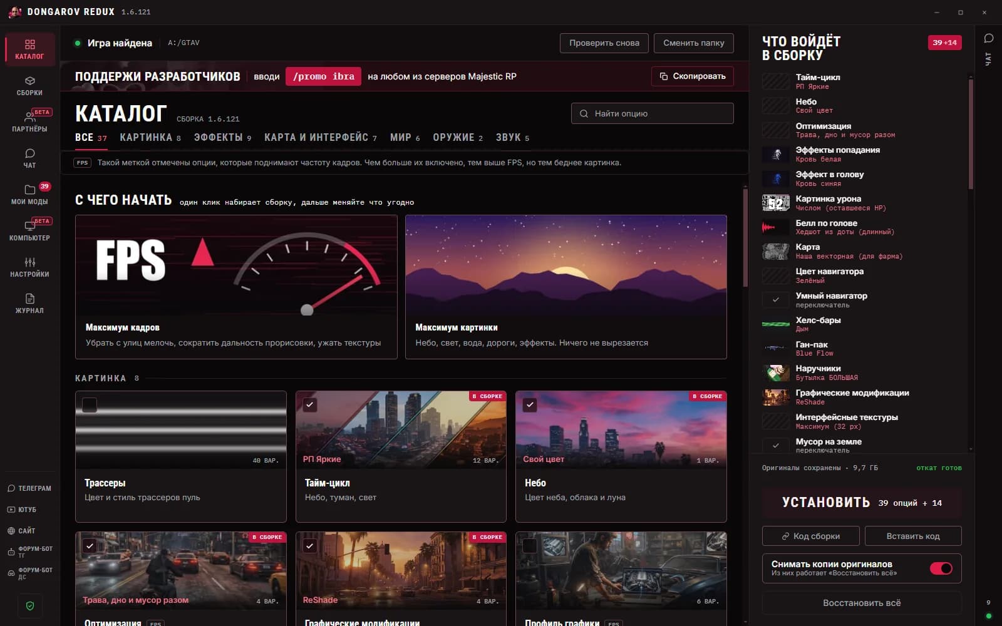Viewport: 1002px width, 626px height.
Task: Check the Трассеры card checkbox
Action: [90, 405]
